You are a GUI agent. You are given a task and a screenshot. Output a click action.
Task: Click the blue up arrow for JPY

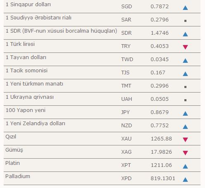pyautogui.click(x=185, y=114)
